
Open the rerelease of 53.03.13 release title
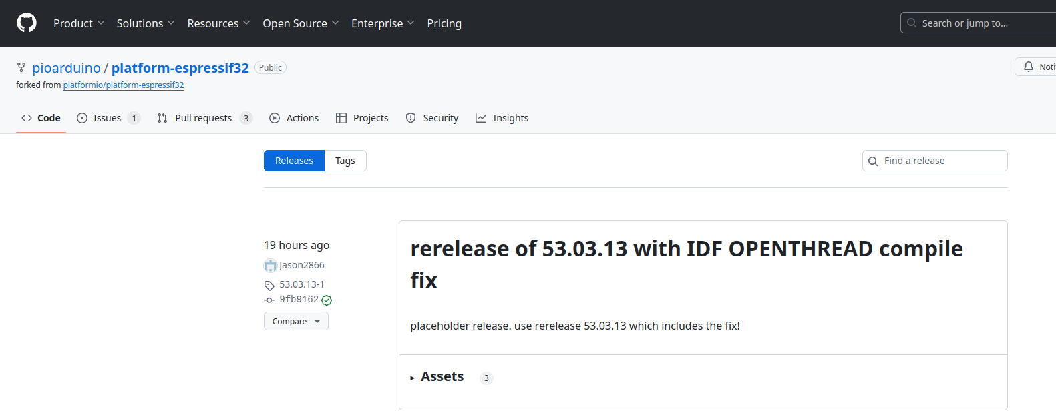687,264
